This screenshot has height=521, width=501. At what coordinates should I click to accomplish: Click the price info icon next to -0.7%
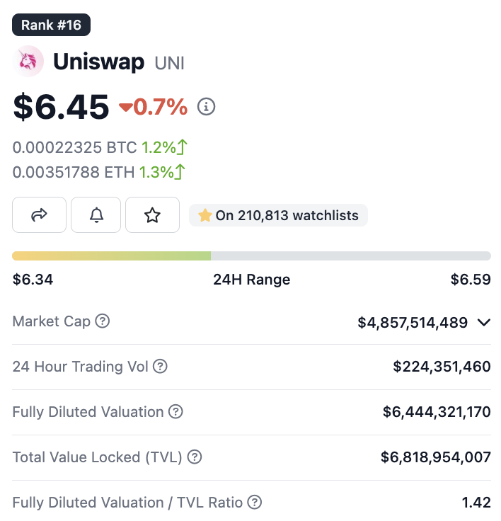(x=206, y=107)
